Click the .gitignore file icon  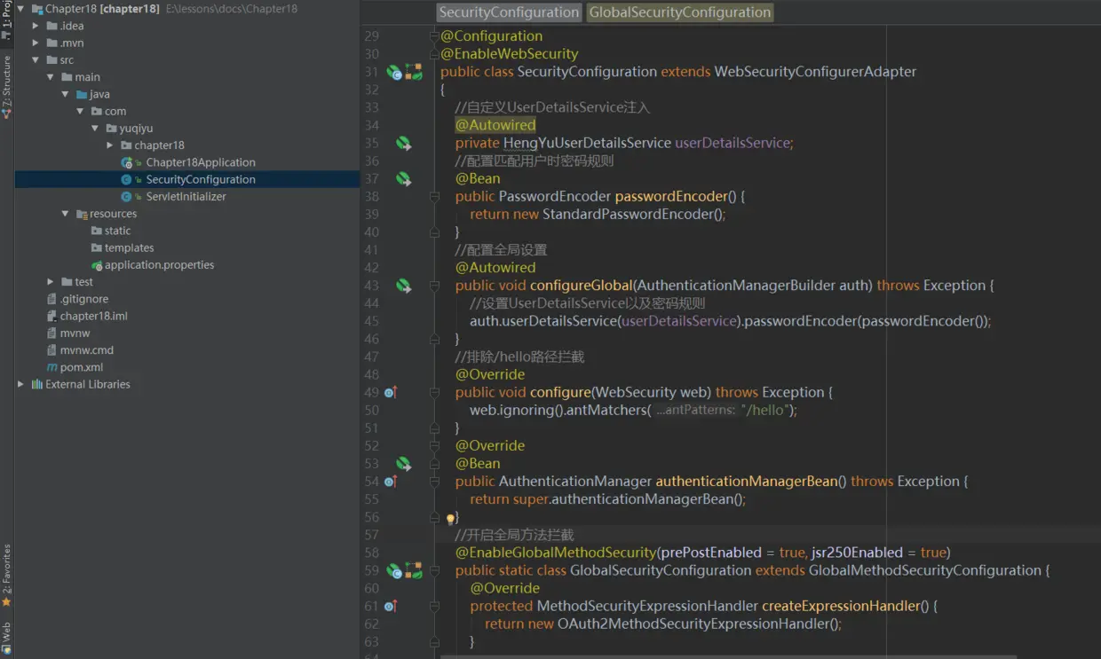(x=52, y=299)
